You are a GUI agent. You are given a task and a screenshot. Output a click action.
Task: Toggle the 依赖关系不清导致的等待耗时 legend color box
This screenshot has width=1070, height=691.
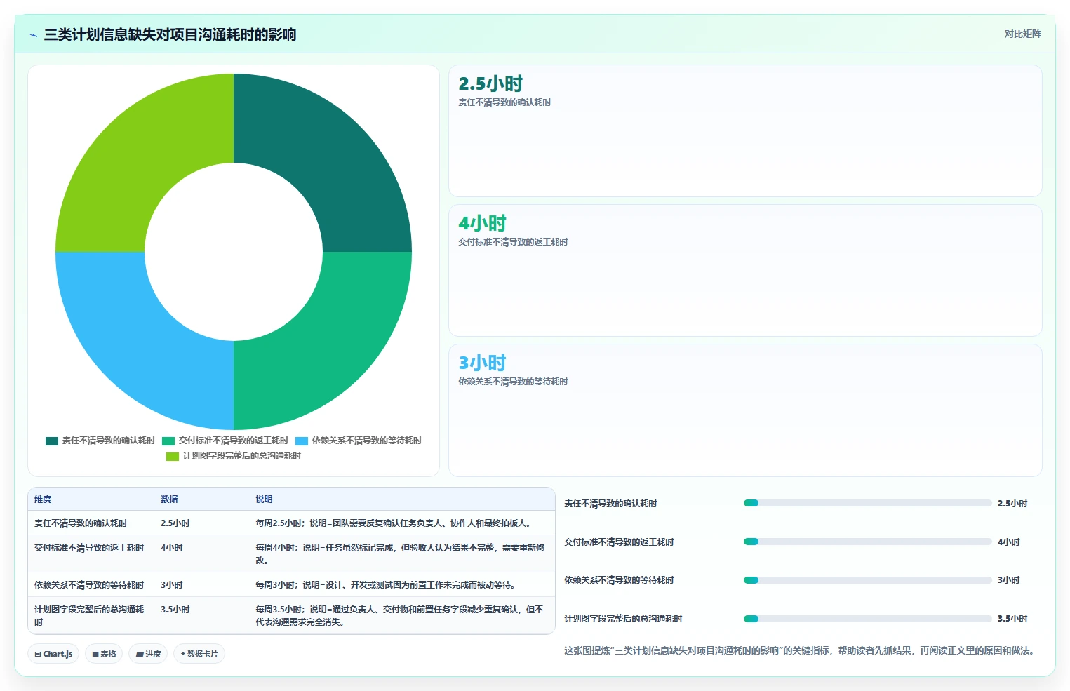pos(302,441)
